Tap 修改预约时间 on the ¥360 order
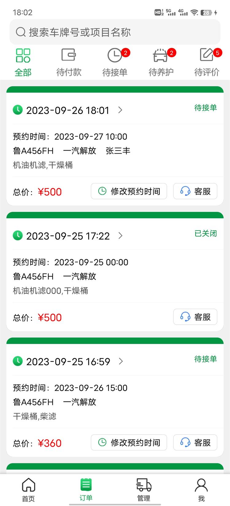This screenshot has width=230, height=506. pyautogui.click(x=129, y=443)
